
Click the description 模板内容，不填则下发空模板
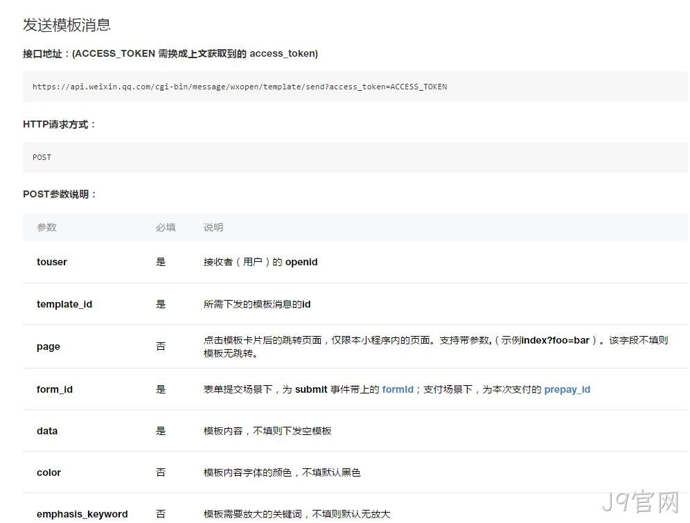pos(267,431)
